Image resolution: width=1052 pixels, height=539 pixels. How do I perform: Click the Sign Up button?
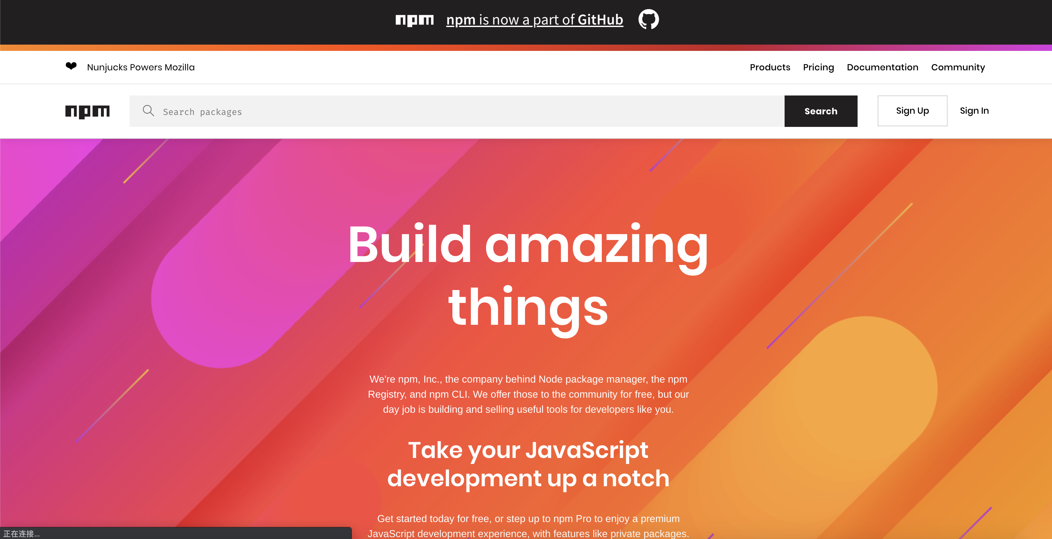pyautogui.click(x=912, y=111)
